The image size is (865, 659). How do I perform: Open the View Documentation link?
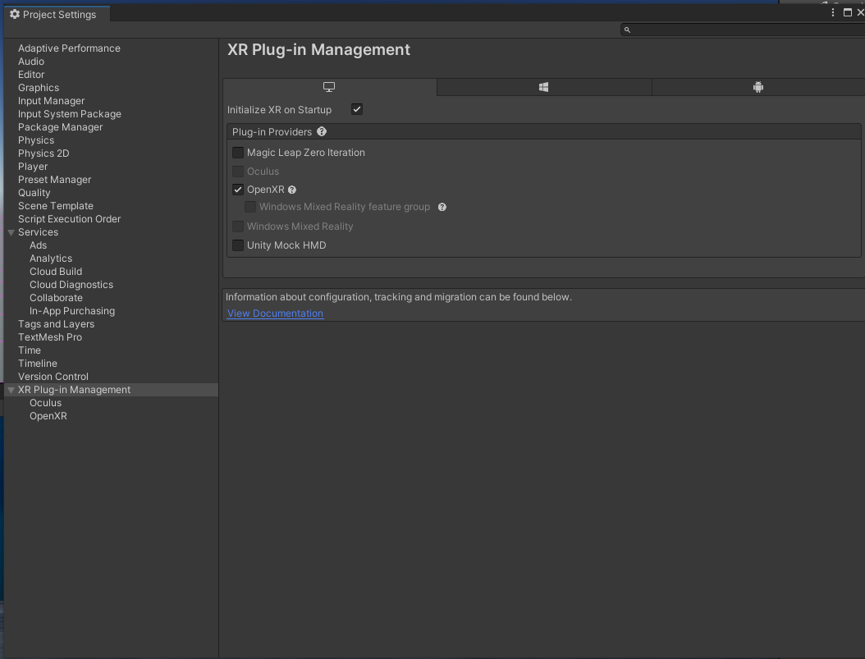coord(275,313)
